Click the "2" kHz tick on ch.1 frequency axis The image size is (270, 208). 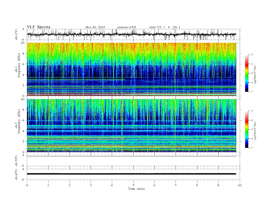click(x=24, y=85)
